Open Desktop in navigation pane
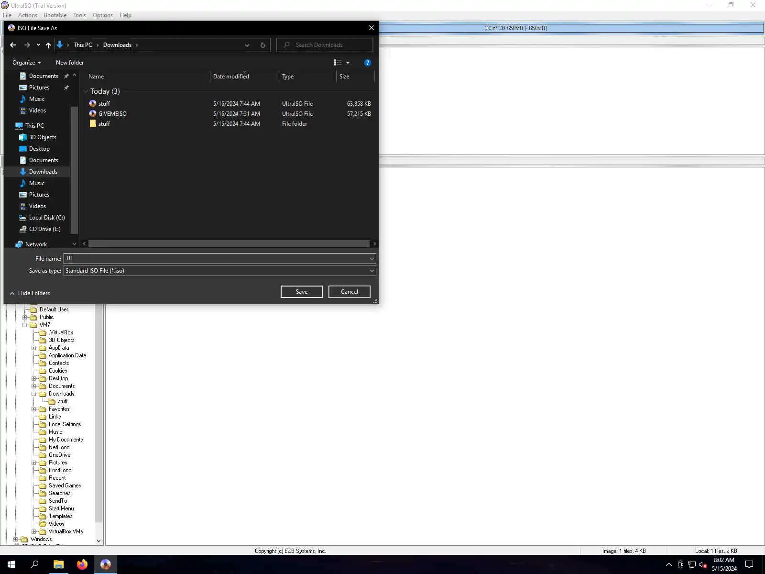Image resolution: width=765 pixels, height=574 pixels. coord(39,149)
